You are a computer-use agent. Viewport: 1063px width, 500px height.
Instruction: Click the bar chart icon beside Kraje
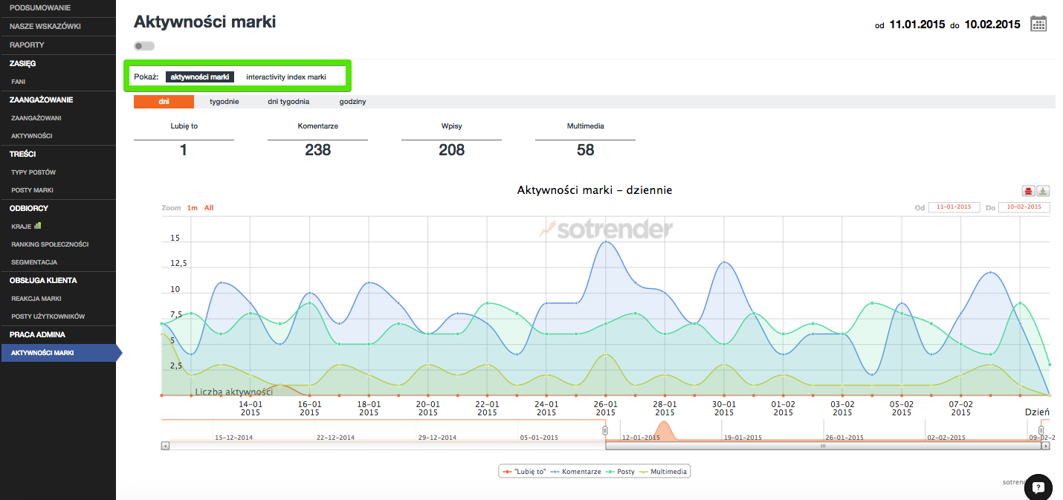38,226
